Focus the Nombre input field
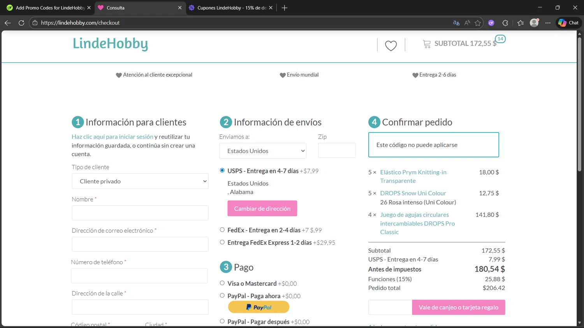The height and width of the screenshot is (328, 584). click(x=140, y=213)
